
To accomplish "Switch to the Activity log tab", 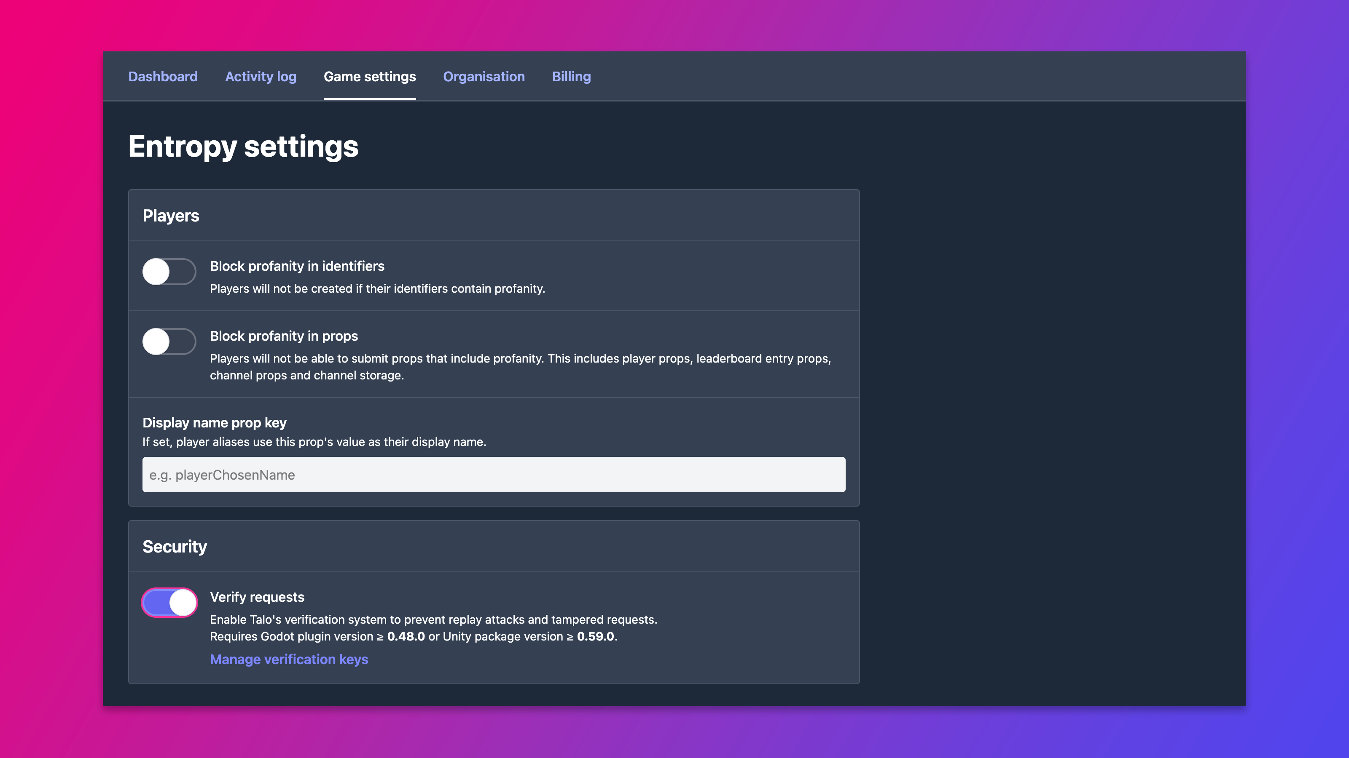I will point(261,76).
